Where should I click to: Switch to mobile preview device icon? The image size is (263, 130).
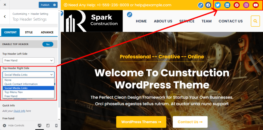tap(56, 125)
